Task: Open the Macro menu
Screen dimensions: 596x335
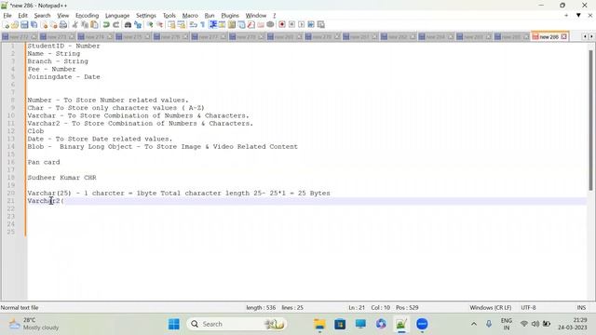Action: 190,16
